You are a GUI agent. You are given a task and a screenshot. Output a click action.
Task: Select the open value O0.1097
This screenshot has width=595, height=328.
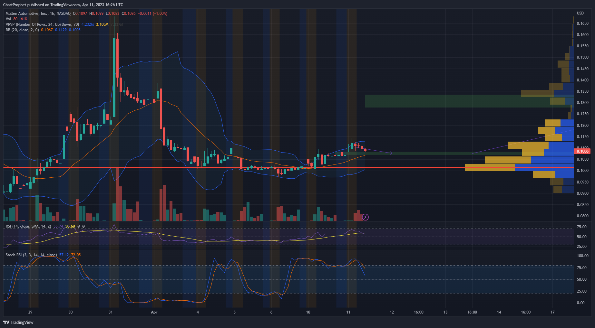pyautogui.click(x=80, y=14)
